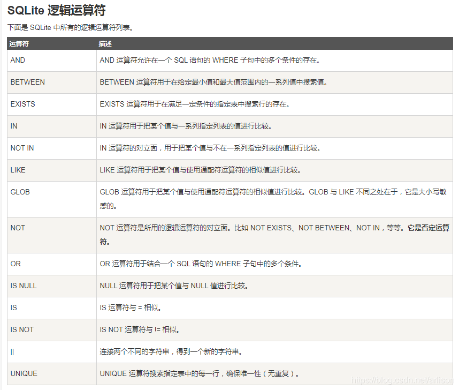Click the description "IS 运算符与 = 相似。"

(131, 308)
